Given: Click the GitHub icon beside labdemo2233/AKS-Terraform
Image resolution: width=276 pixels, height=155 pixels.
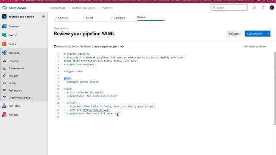Looking at the screenshot, I should [55, 46].
